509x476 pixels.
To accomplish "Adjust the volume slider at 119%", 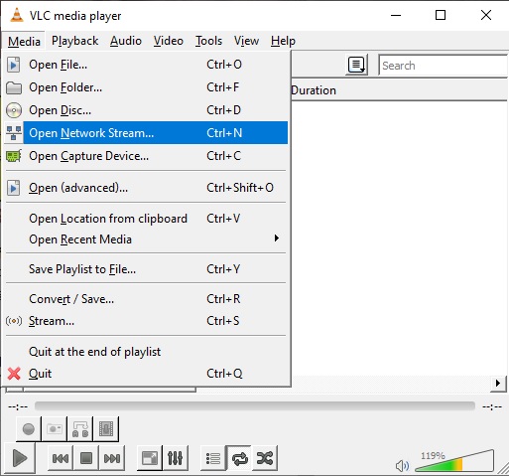I will point(454,460).
